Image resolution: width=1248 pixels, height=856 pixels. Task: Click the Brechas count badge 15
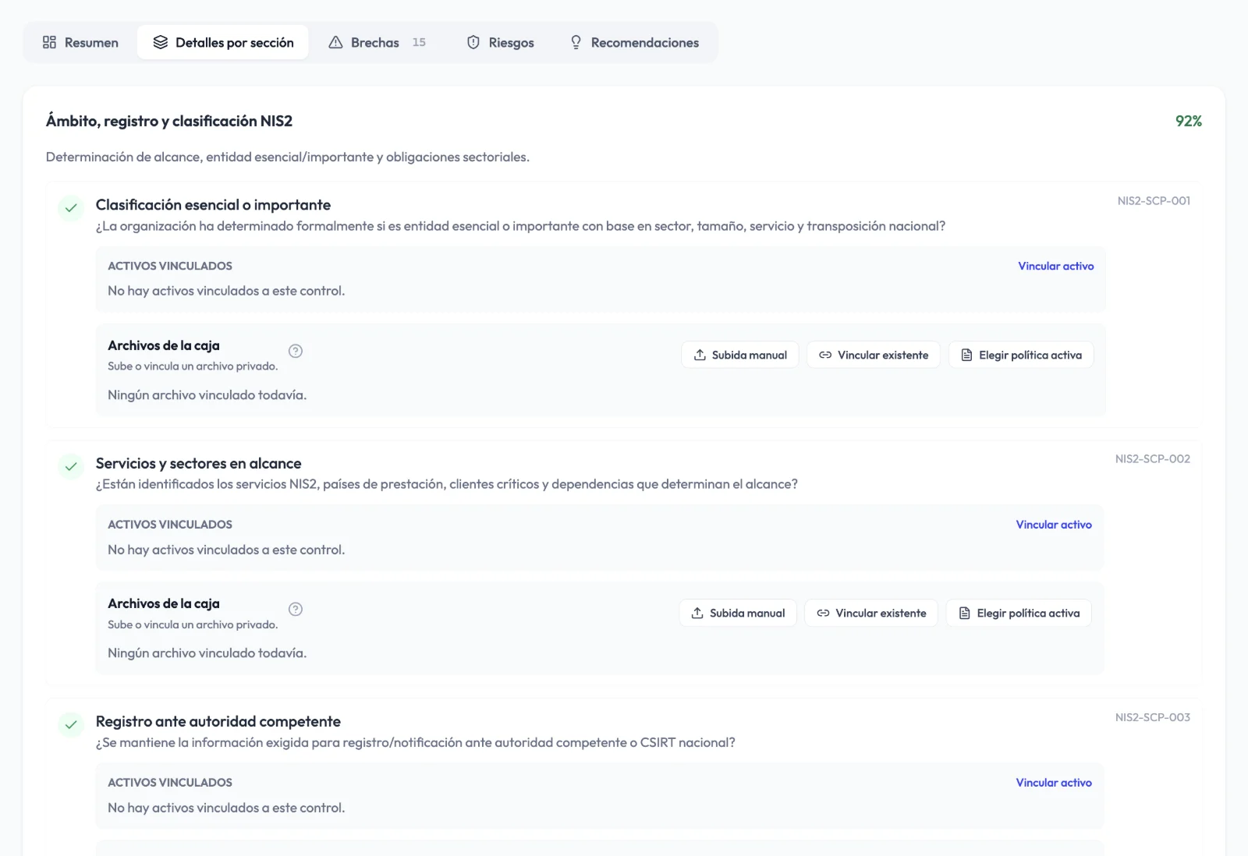(x=419, y=42)
